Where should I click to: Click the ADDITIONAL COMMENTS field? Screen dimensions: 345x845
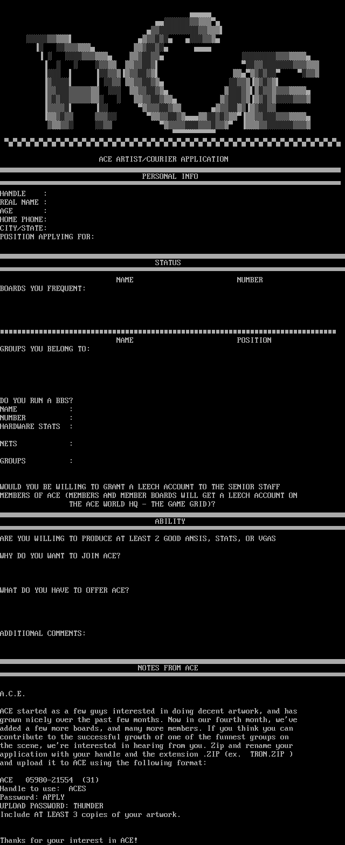point(43,633)
